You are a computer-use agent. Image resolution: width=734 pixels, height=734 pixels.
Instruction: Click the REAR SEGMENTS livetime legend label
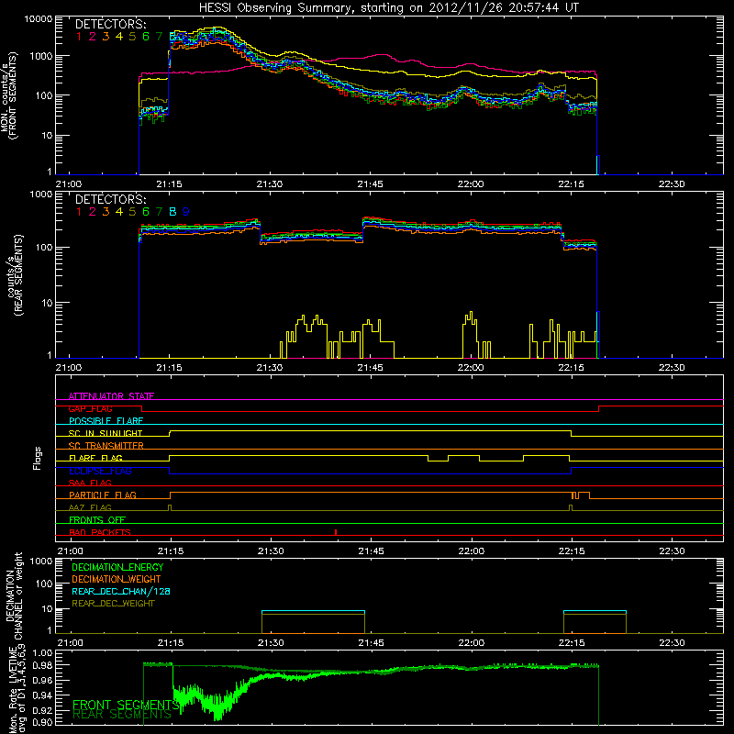pyautogui.click(x=122, y=715)
